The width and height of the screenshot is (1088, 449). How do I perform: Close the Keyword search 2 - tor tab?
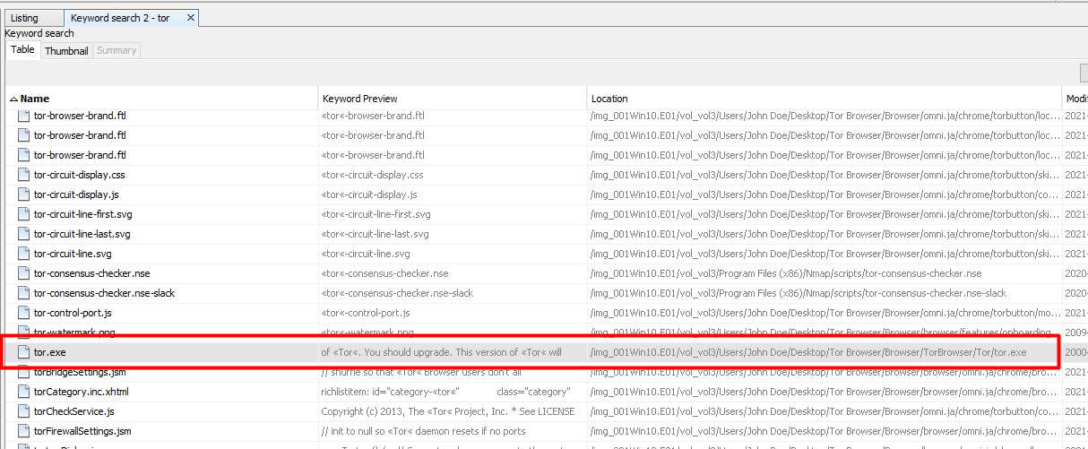[190, 18]
